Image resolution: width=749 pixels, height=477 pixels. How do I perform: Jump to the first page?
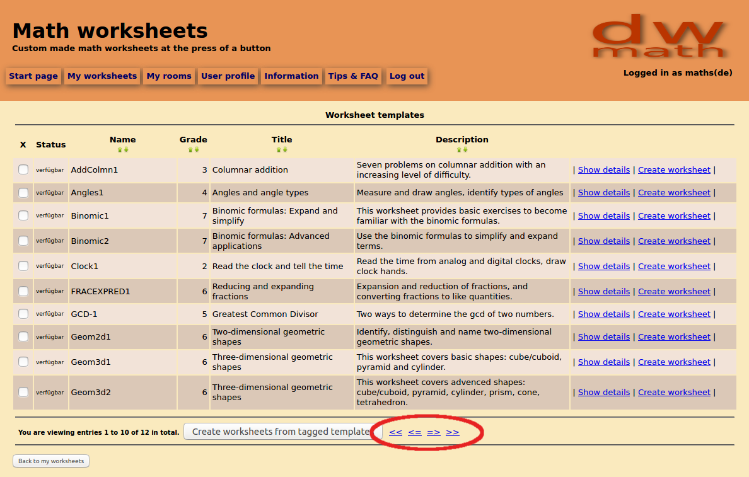coord(395,432)
